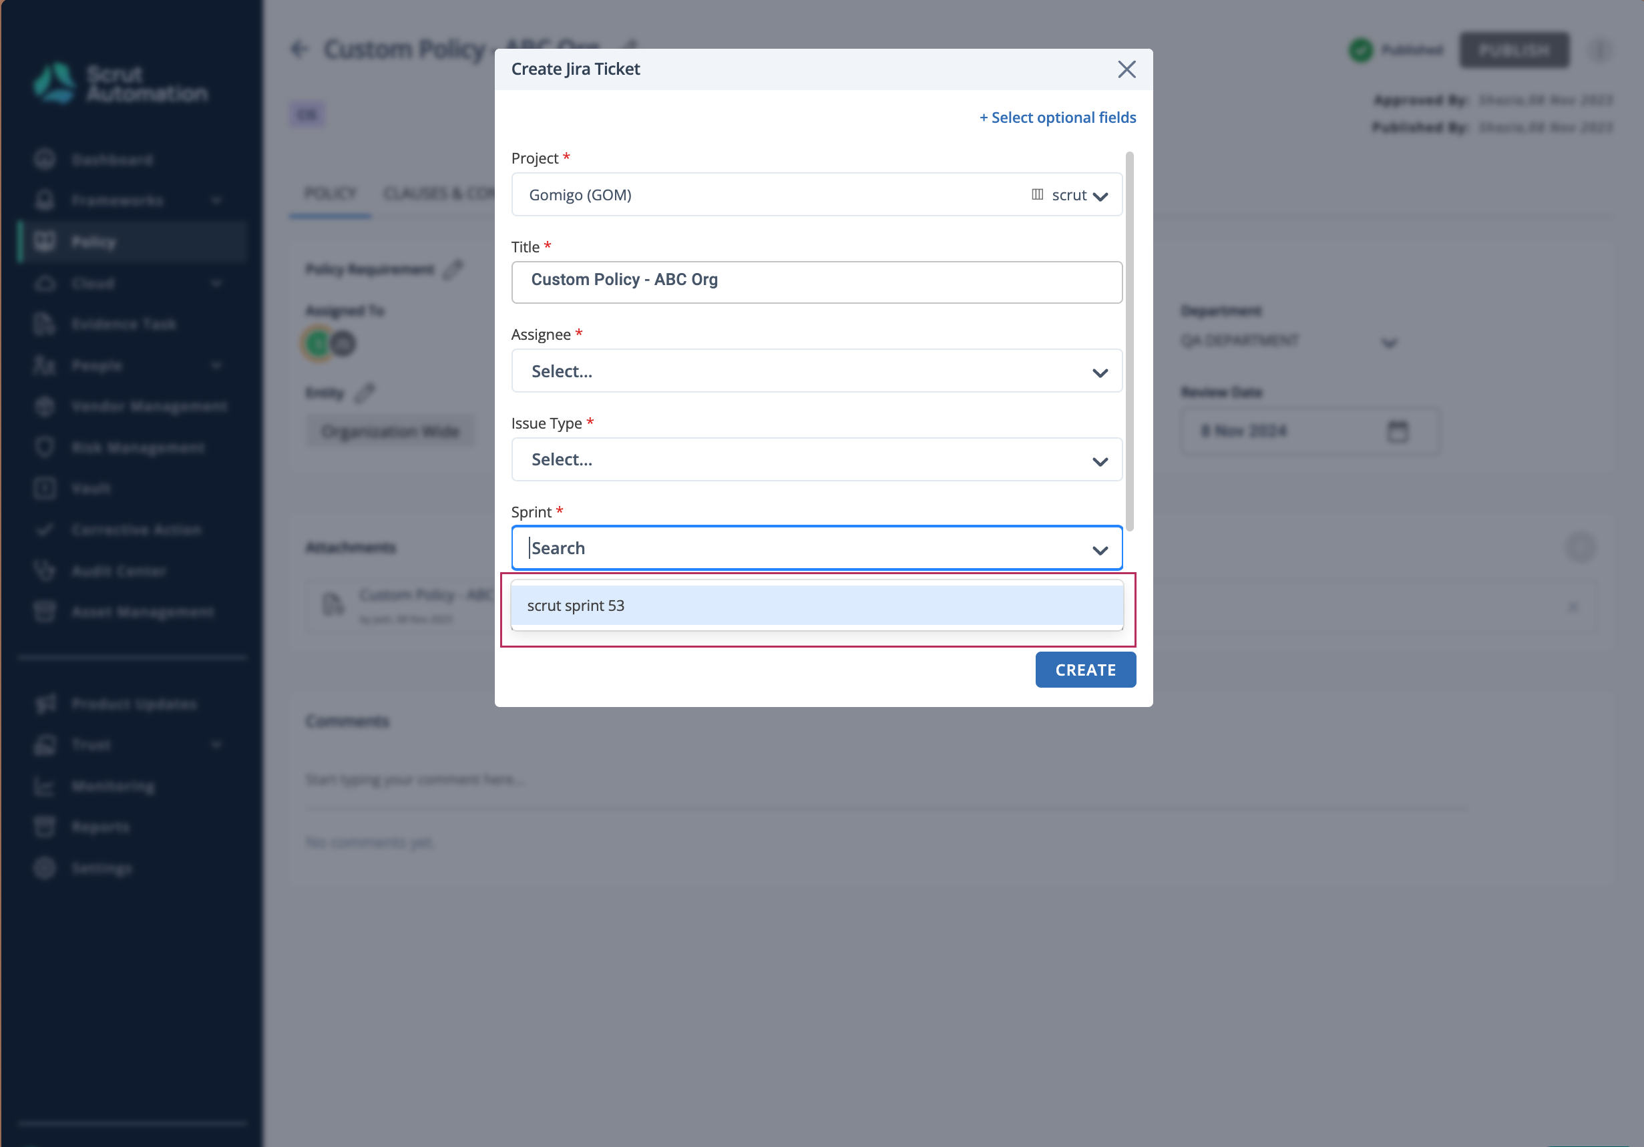This screenshot has width=1644, height=1147.
Task: Close the Create Jira Ticket dialog
Action: point(1126,69)
